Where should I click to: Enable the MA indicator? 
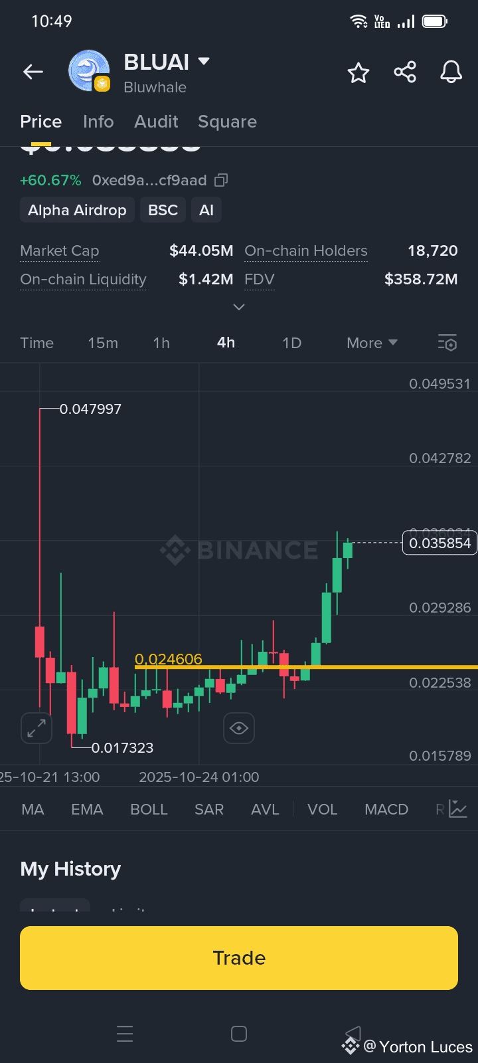[33, 809]
